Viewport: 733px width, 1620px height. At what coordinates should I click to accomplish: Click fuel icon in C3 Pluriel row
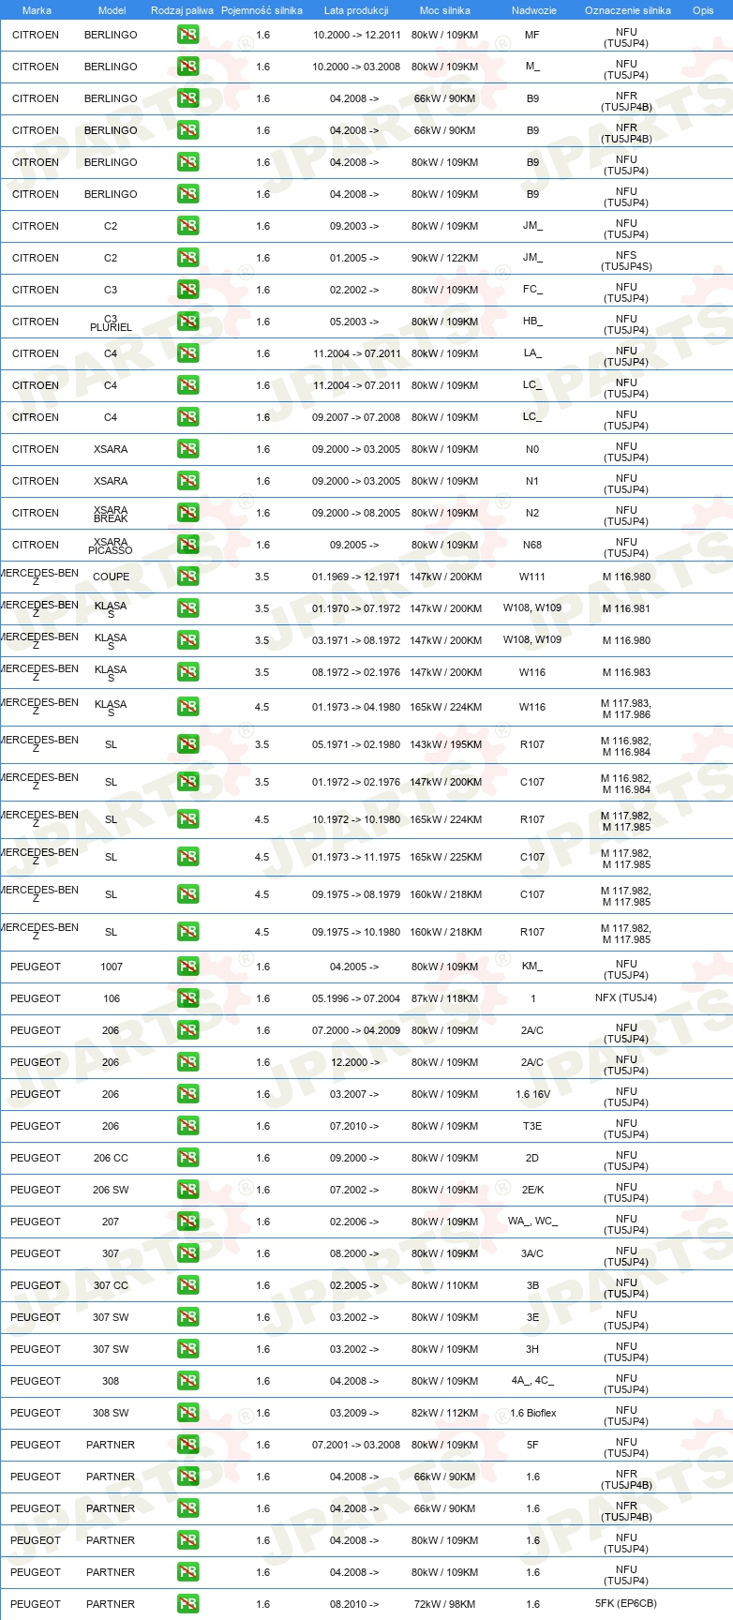coord(188,322)
